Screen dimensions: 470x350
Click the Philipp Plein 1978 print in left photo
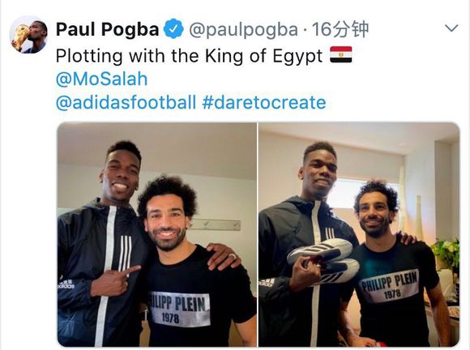[179, 309]
